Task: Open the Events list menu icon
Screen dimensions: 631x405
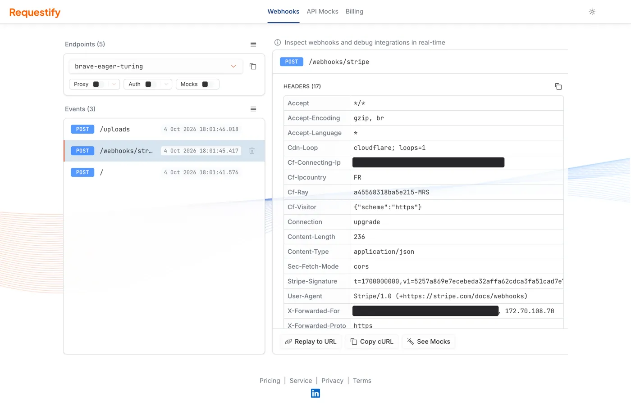Action: point(253,109)
